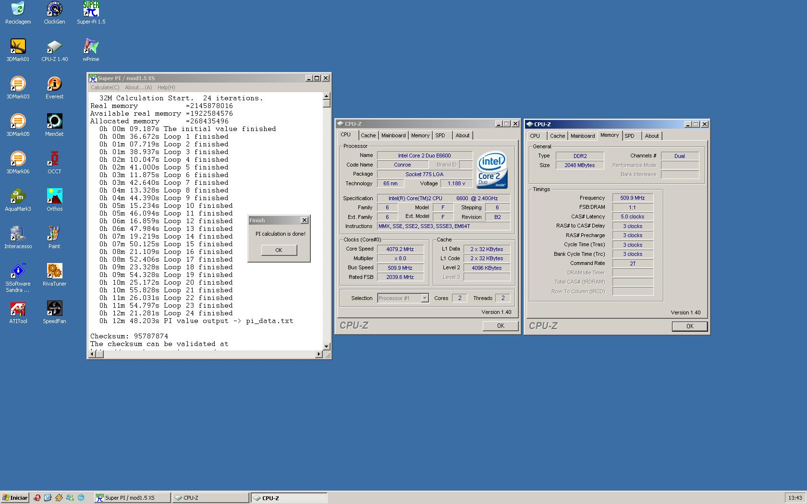Click the Super PI title bar icon
The image size is (807, 504).
93,78
